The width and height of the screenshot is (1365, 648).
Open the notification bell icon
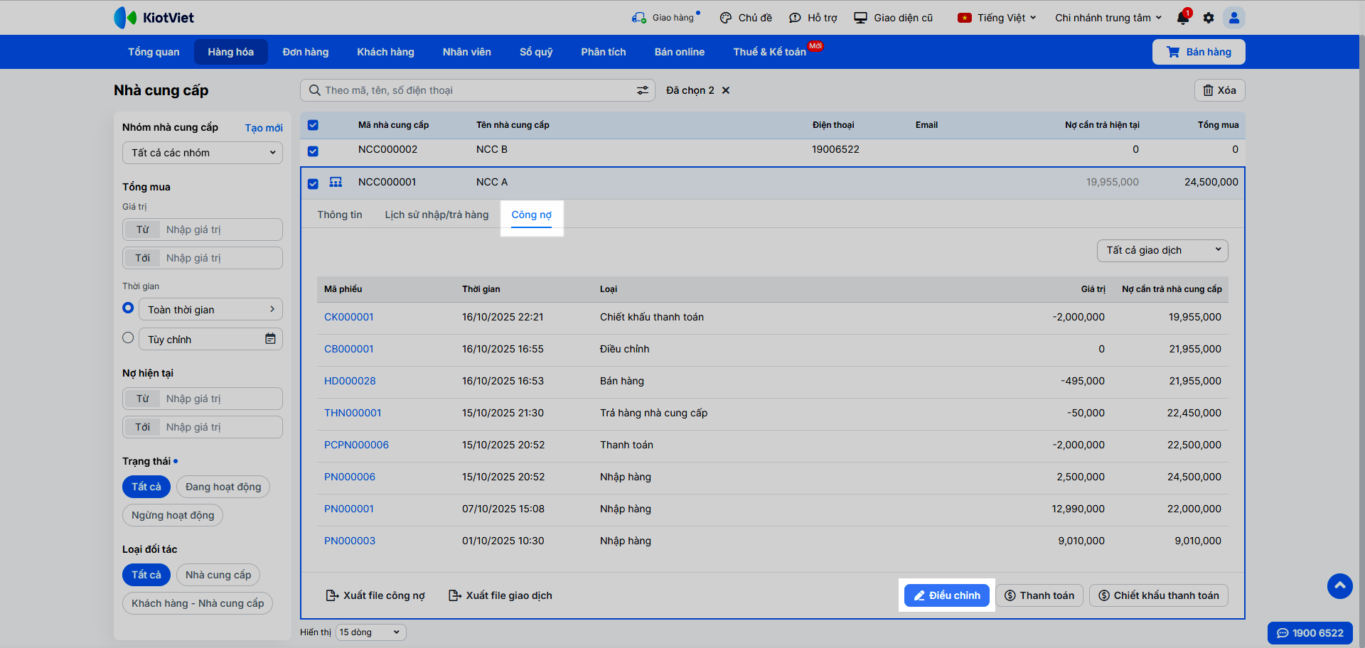click(x=1183, y=18)
